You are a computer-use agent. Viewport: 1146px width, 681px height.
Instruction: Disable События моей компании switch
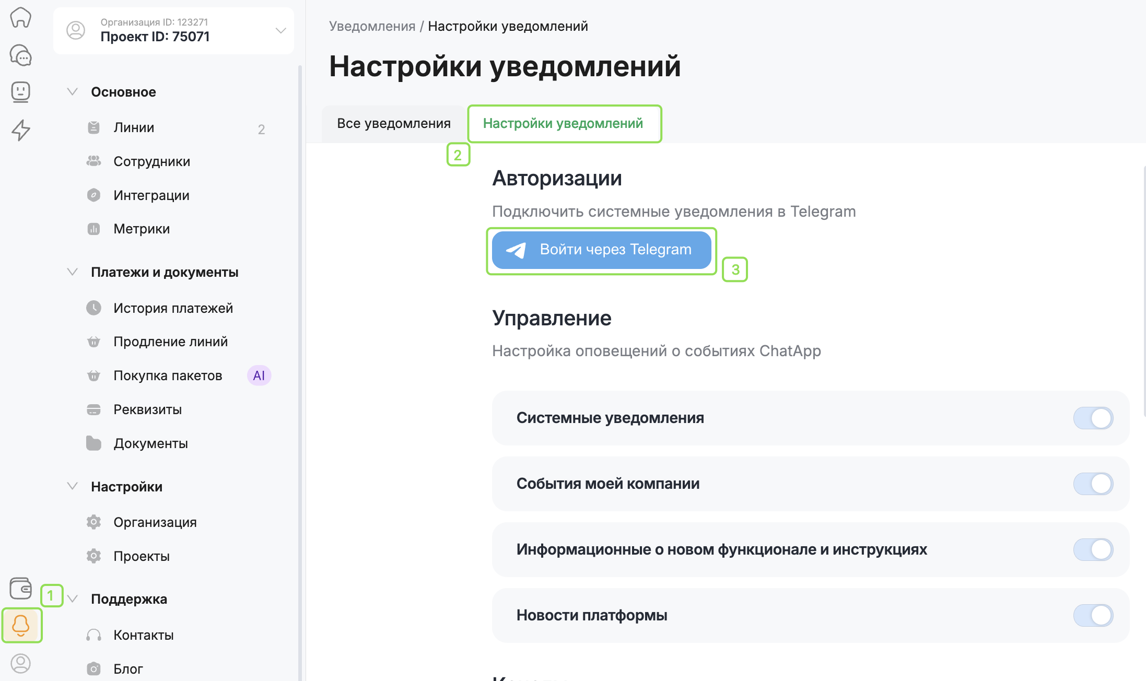pyautogui.click(x=1093, y=484)
